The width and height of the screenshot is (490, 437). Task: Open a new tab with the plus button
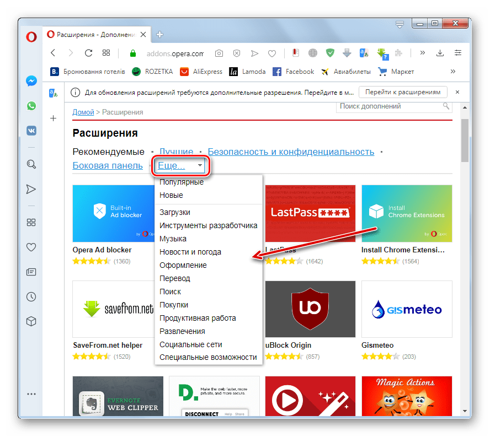click(159, 34)
